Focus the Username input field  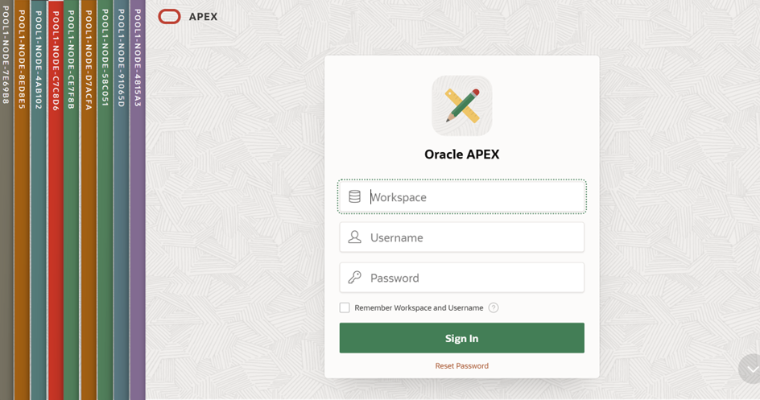(462, 237)
